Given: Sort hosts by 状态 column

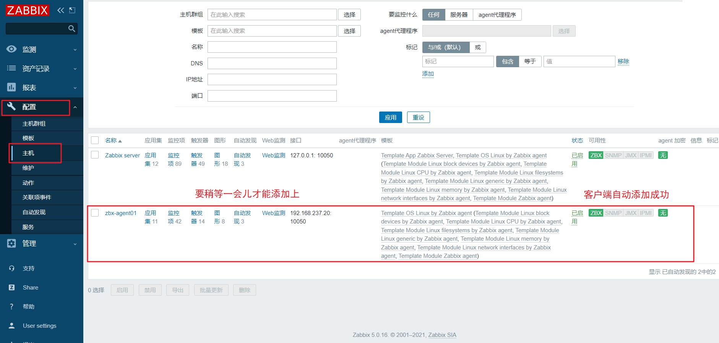Looking at the screenshot, I should (577, 140).
